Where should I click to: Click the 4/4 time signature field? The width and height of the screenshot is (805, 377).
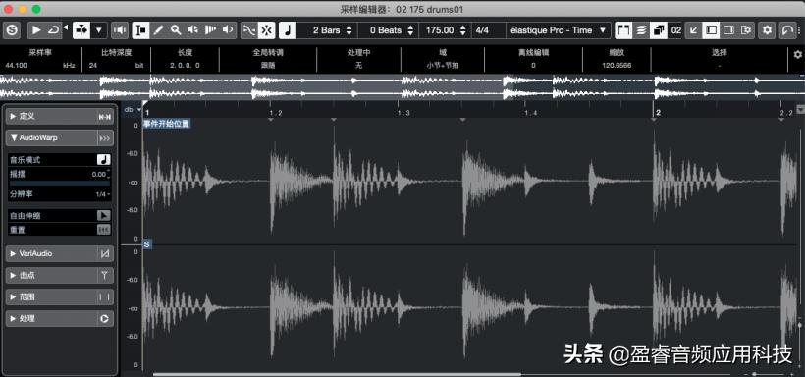[x=483, y=30]
